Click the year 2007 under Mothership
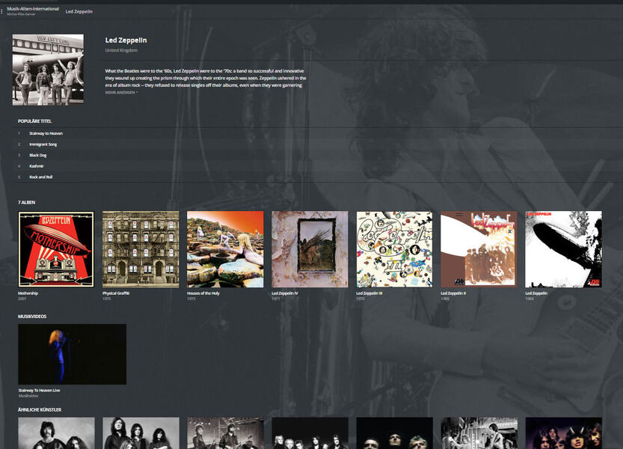The height and width of the screenshot is (449, 623). (x=22, y=299)
